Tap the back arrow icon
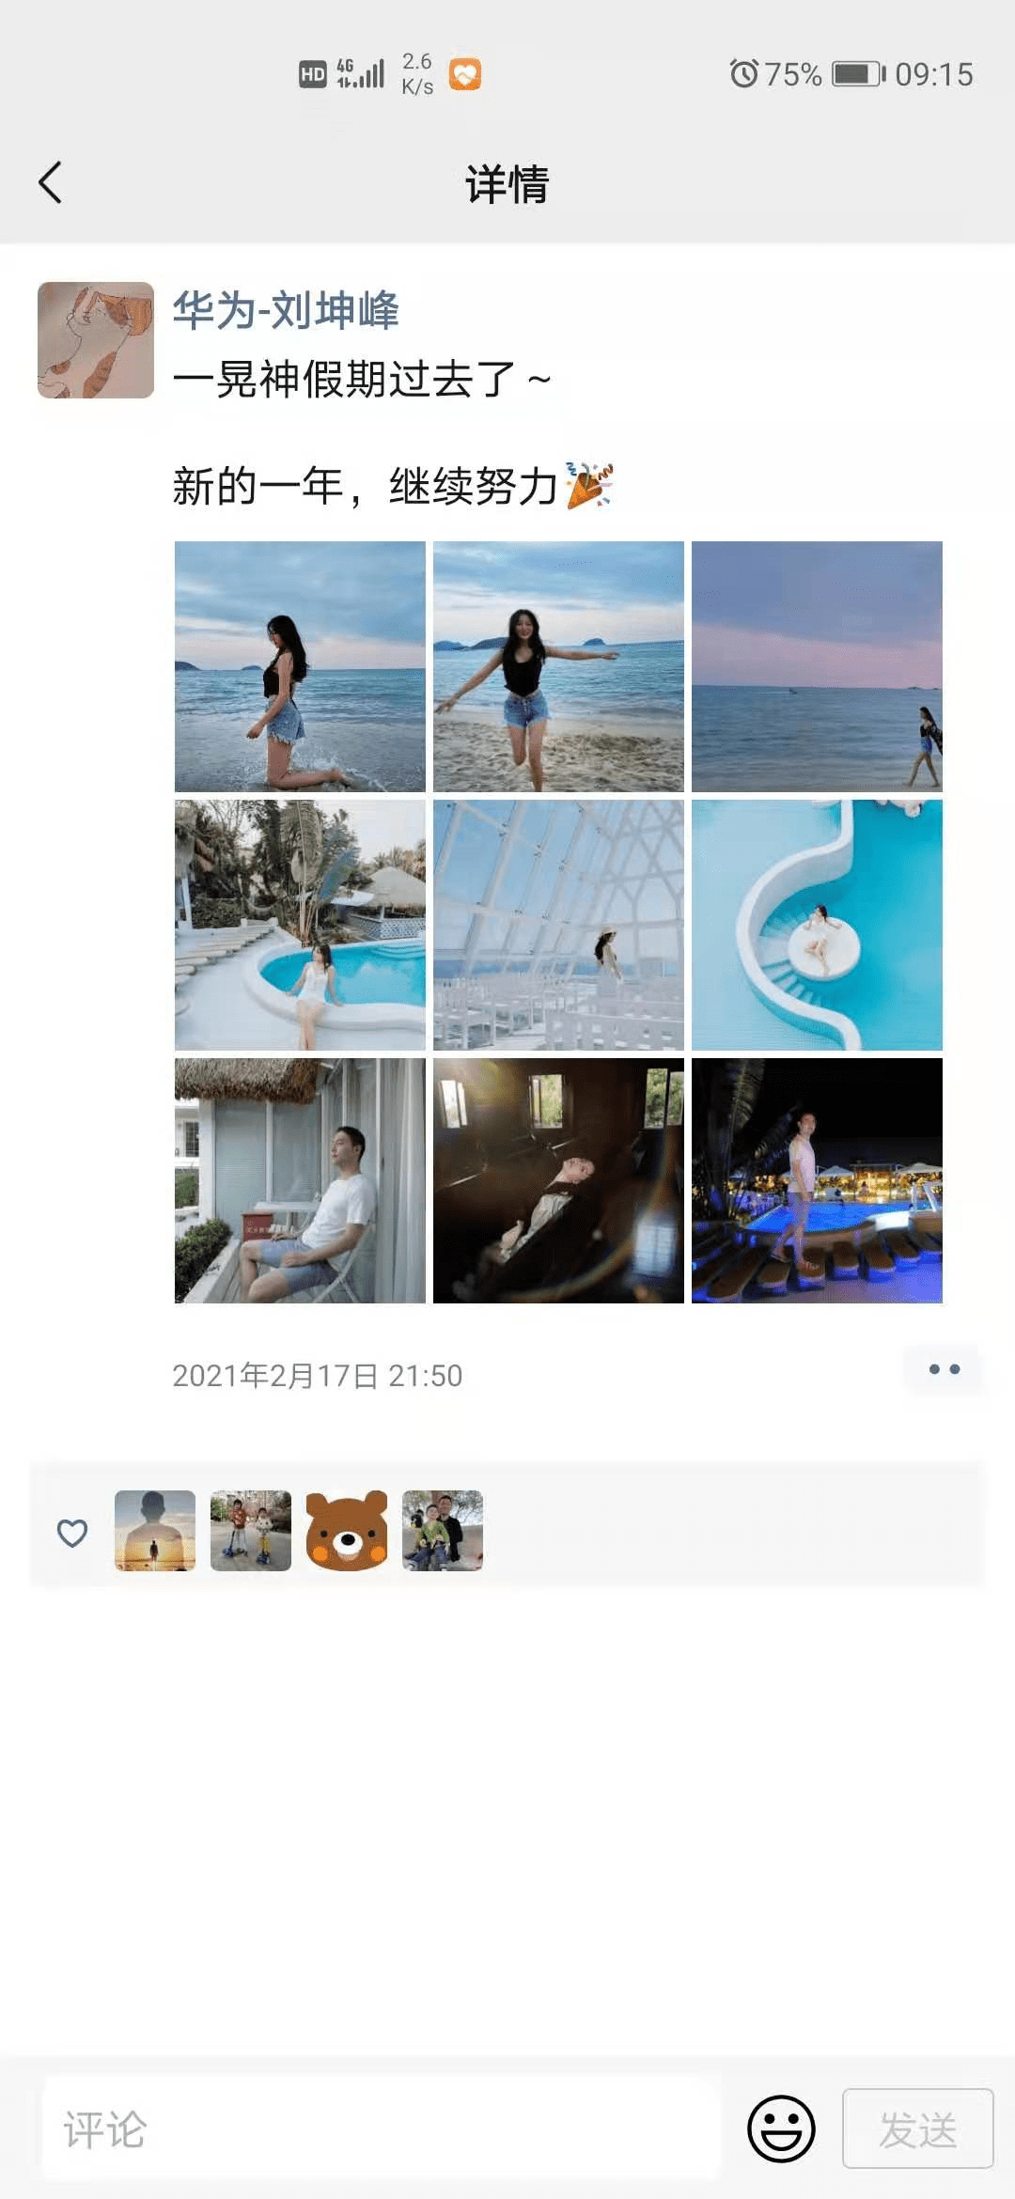The height and width of the screenshot is (2199, 1015). click(51, 182)
